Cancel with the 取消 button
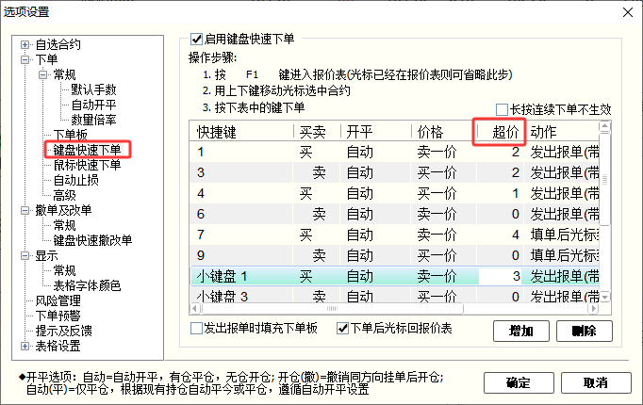 pos(596,383)
